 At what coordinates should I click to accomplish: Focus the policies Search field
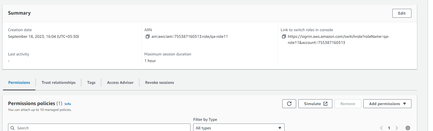click(x=100, y=128)
